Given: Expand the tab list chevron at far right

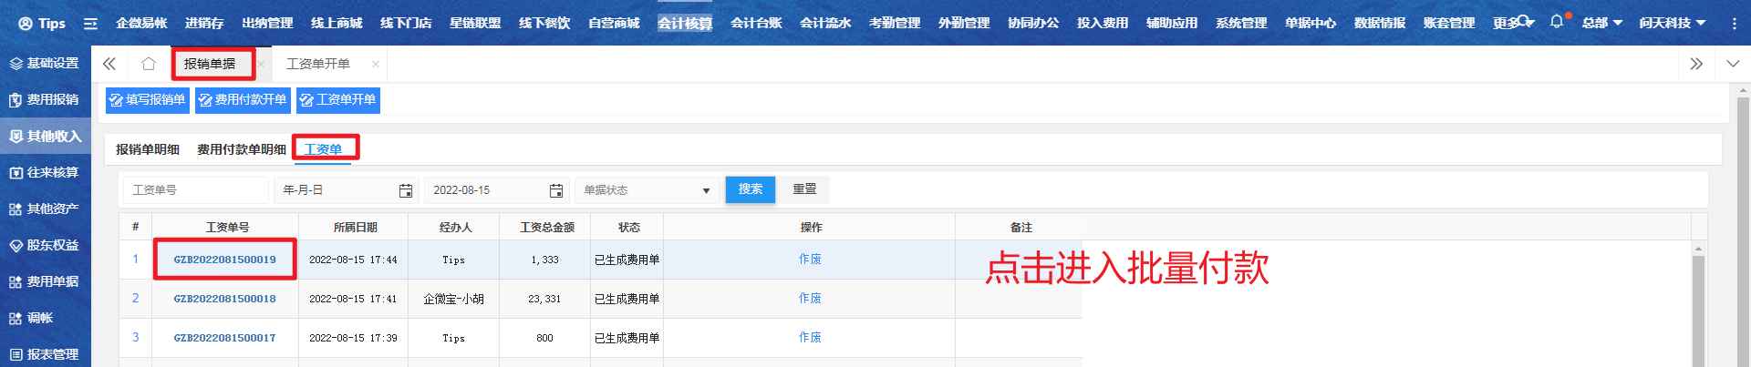Looking at the screenshot, I should click(1733, 64).
